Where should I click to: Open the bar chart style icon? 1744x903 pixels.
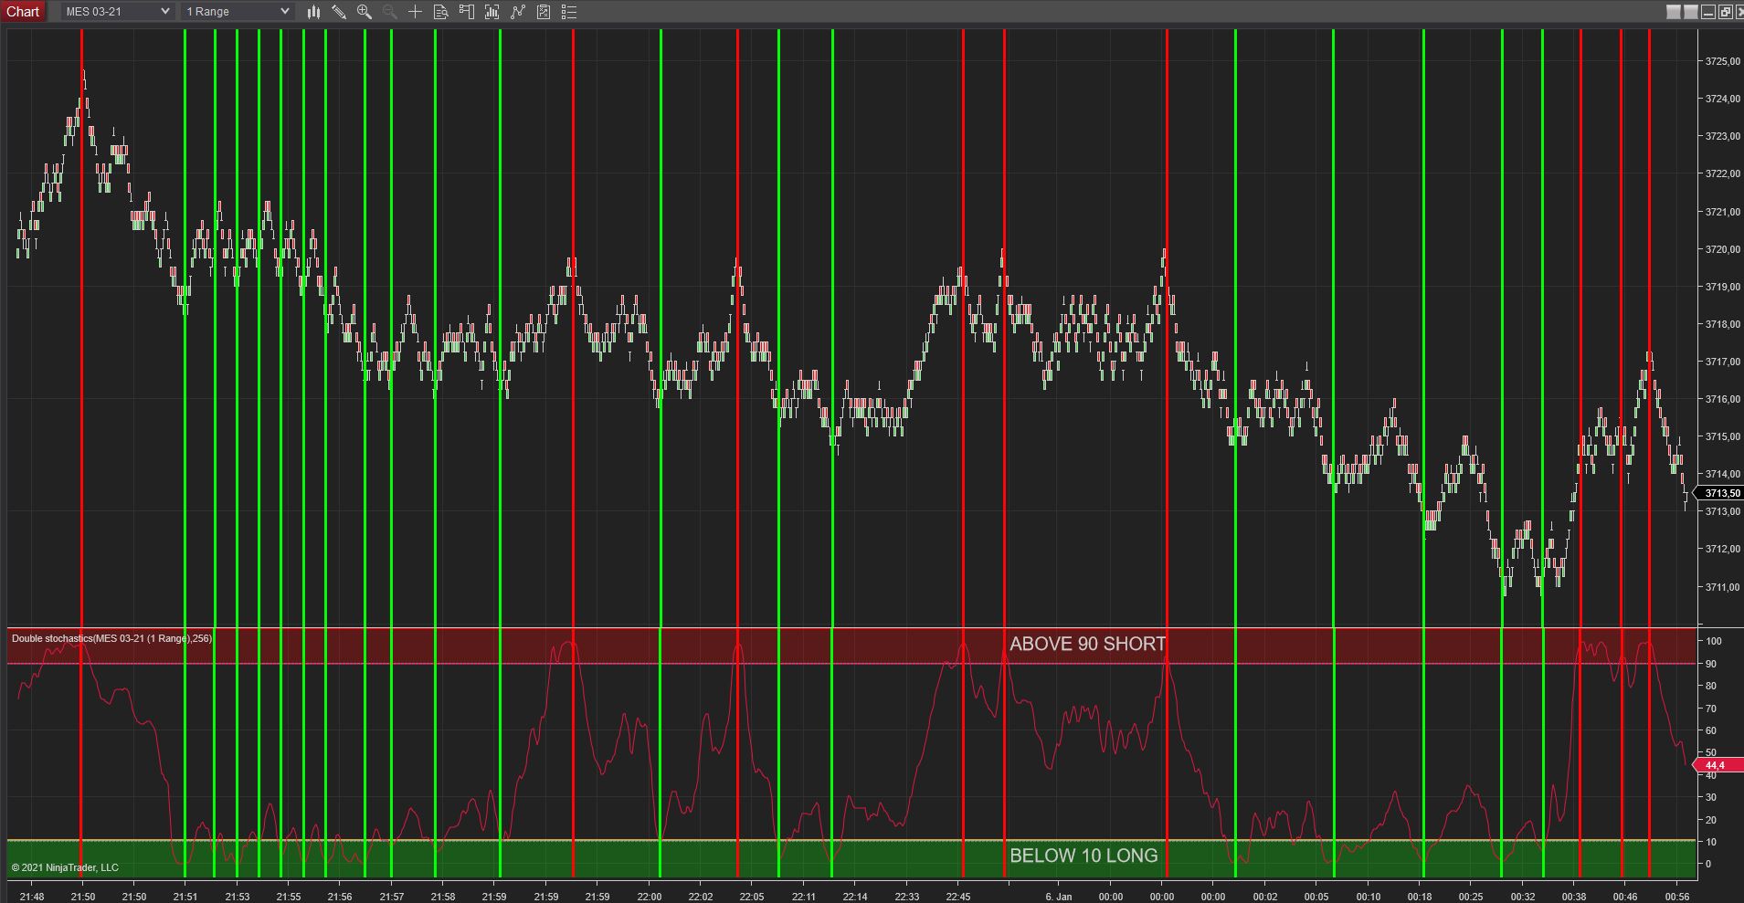(313, 12)
